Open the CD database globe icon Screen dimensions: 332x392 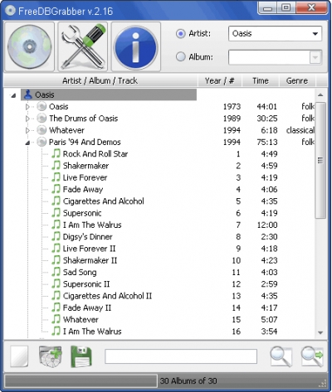click(29, 46)
